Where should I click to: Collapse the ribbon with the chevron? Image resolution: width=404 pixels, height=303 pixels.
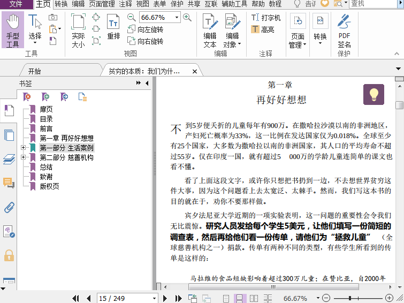coord(397,54)
